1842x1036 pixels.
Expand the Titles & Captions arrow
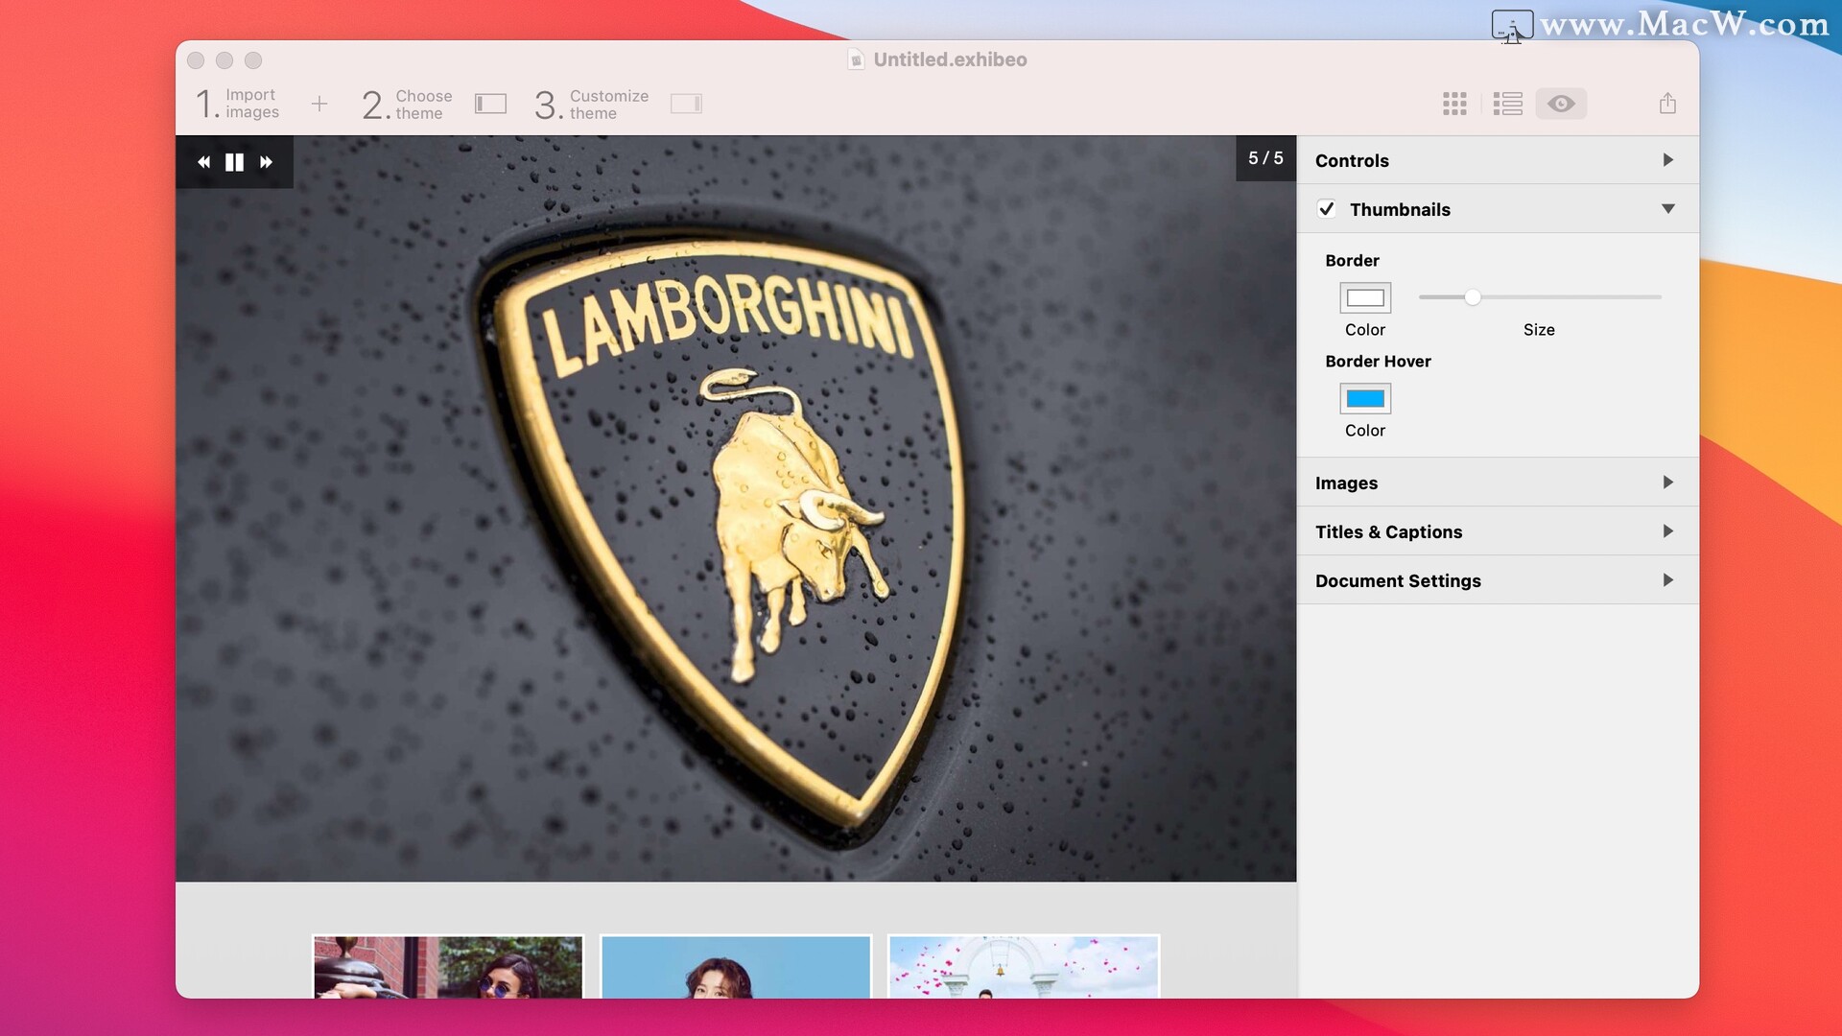click(x=1668, y=531)
